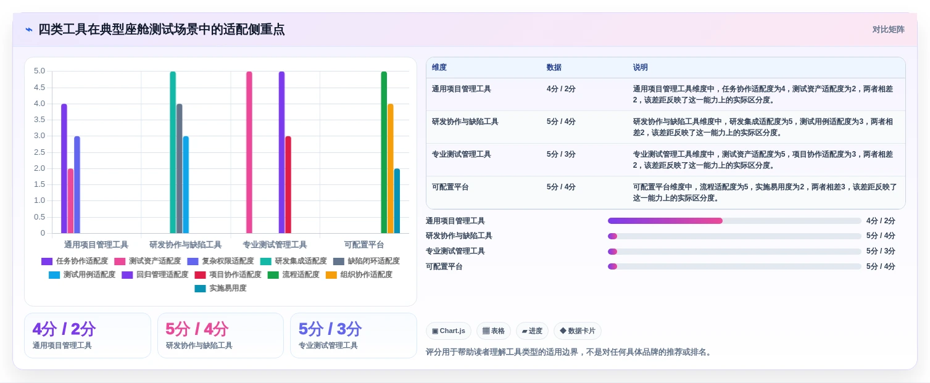Click the 研发协作与缺陷工具 progress bar
Screen dimensions: 930x383
[x=734, y=236]
